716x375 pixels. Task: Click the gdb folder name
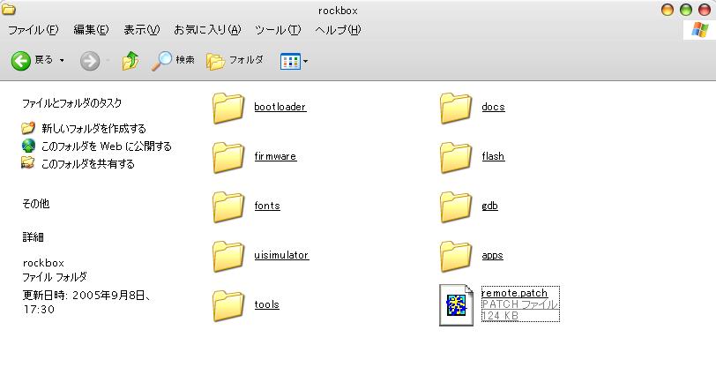coord(489,206)
